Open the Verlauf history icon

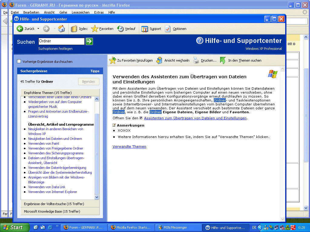120,29
